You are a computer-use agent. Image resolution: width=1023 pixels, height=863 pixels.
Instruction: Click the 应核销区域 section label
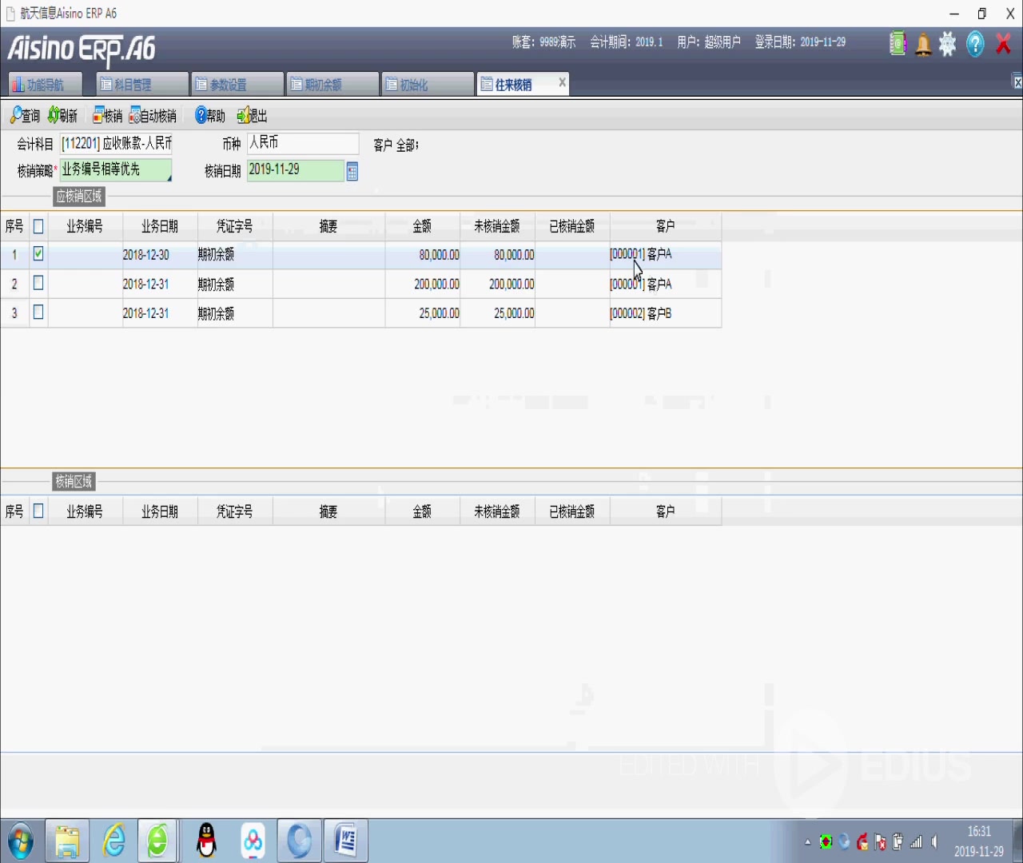pyautogui.click(x=79, y=197)
